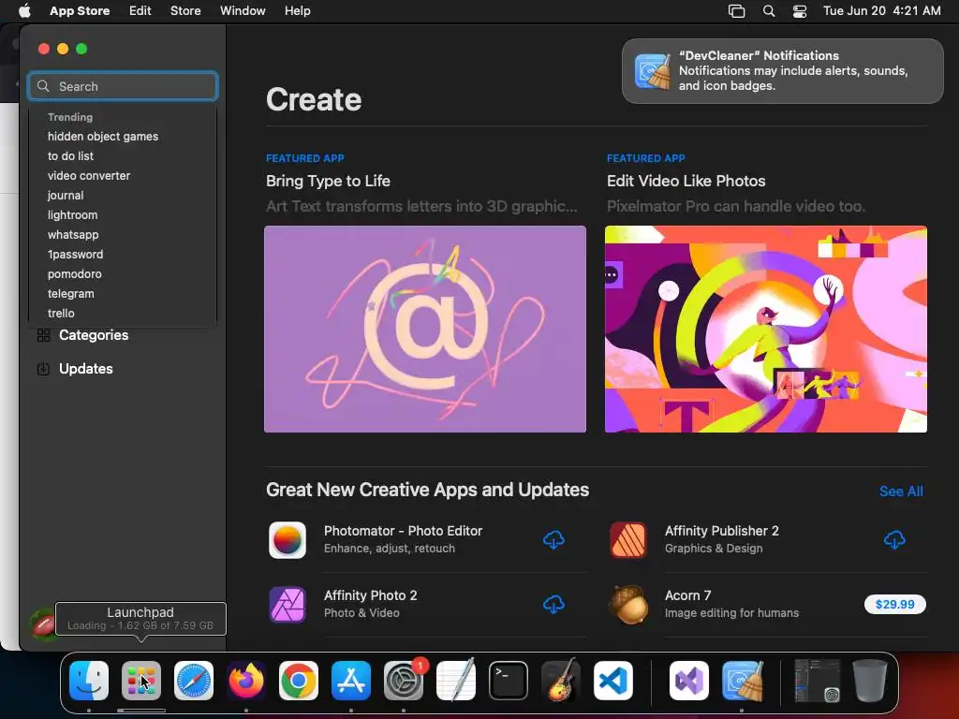Download Affinity Photo 2 via cloud icon
The image size is (959, 719).
553,605
